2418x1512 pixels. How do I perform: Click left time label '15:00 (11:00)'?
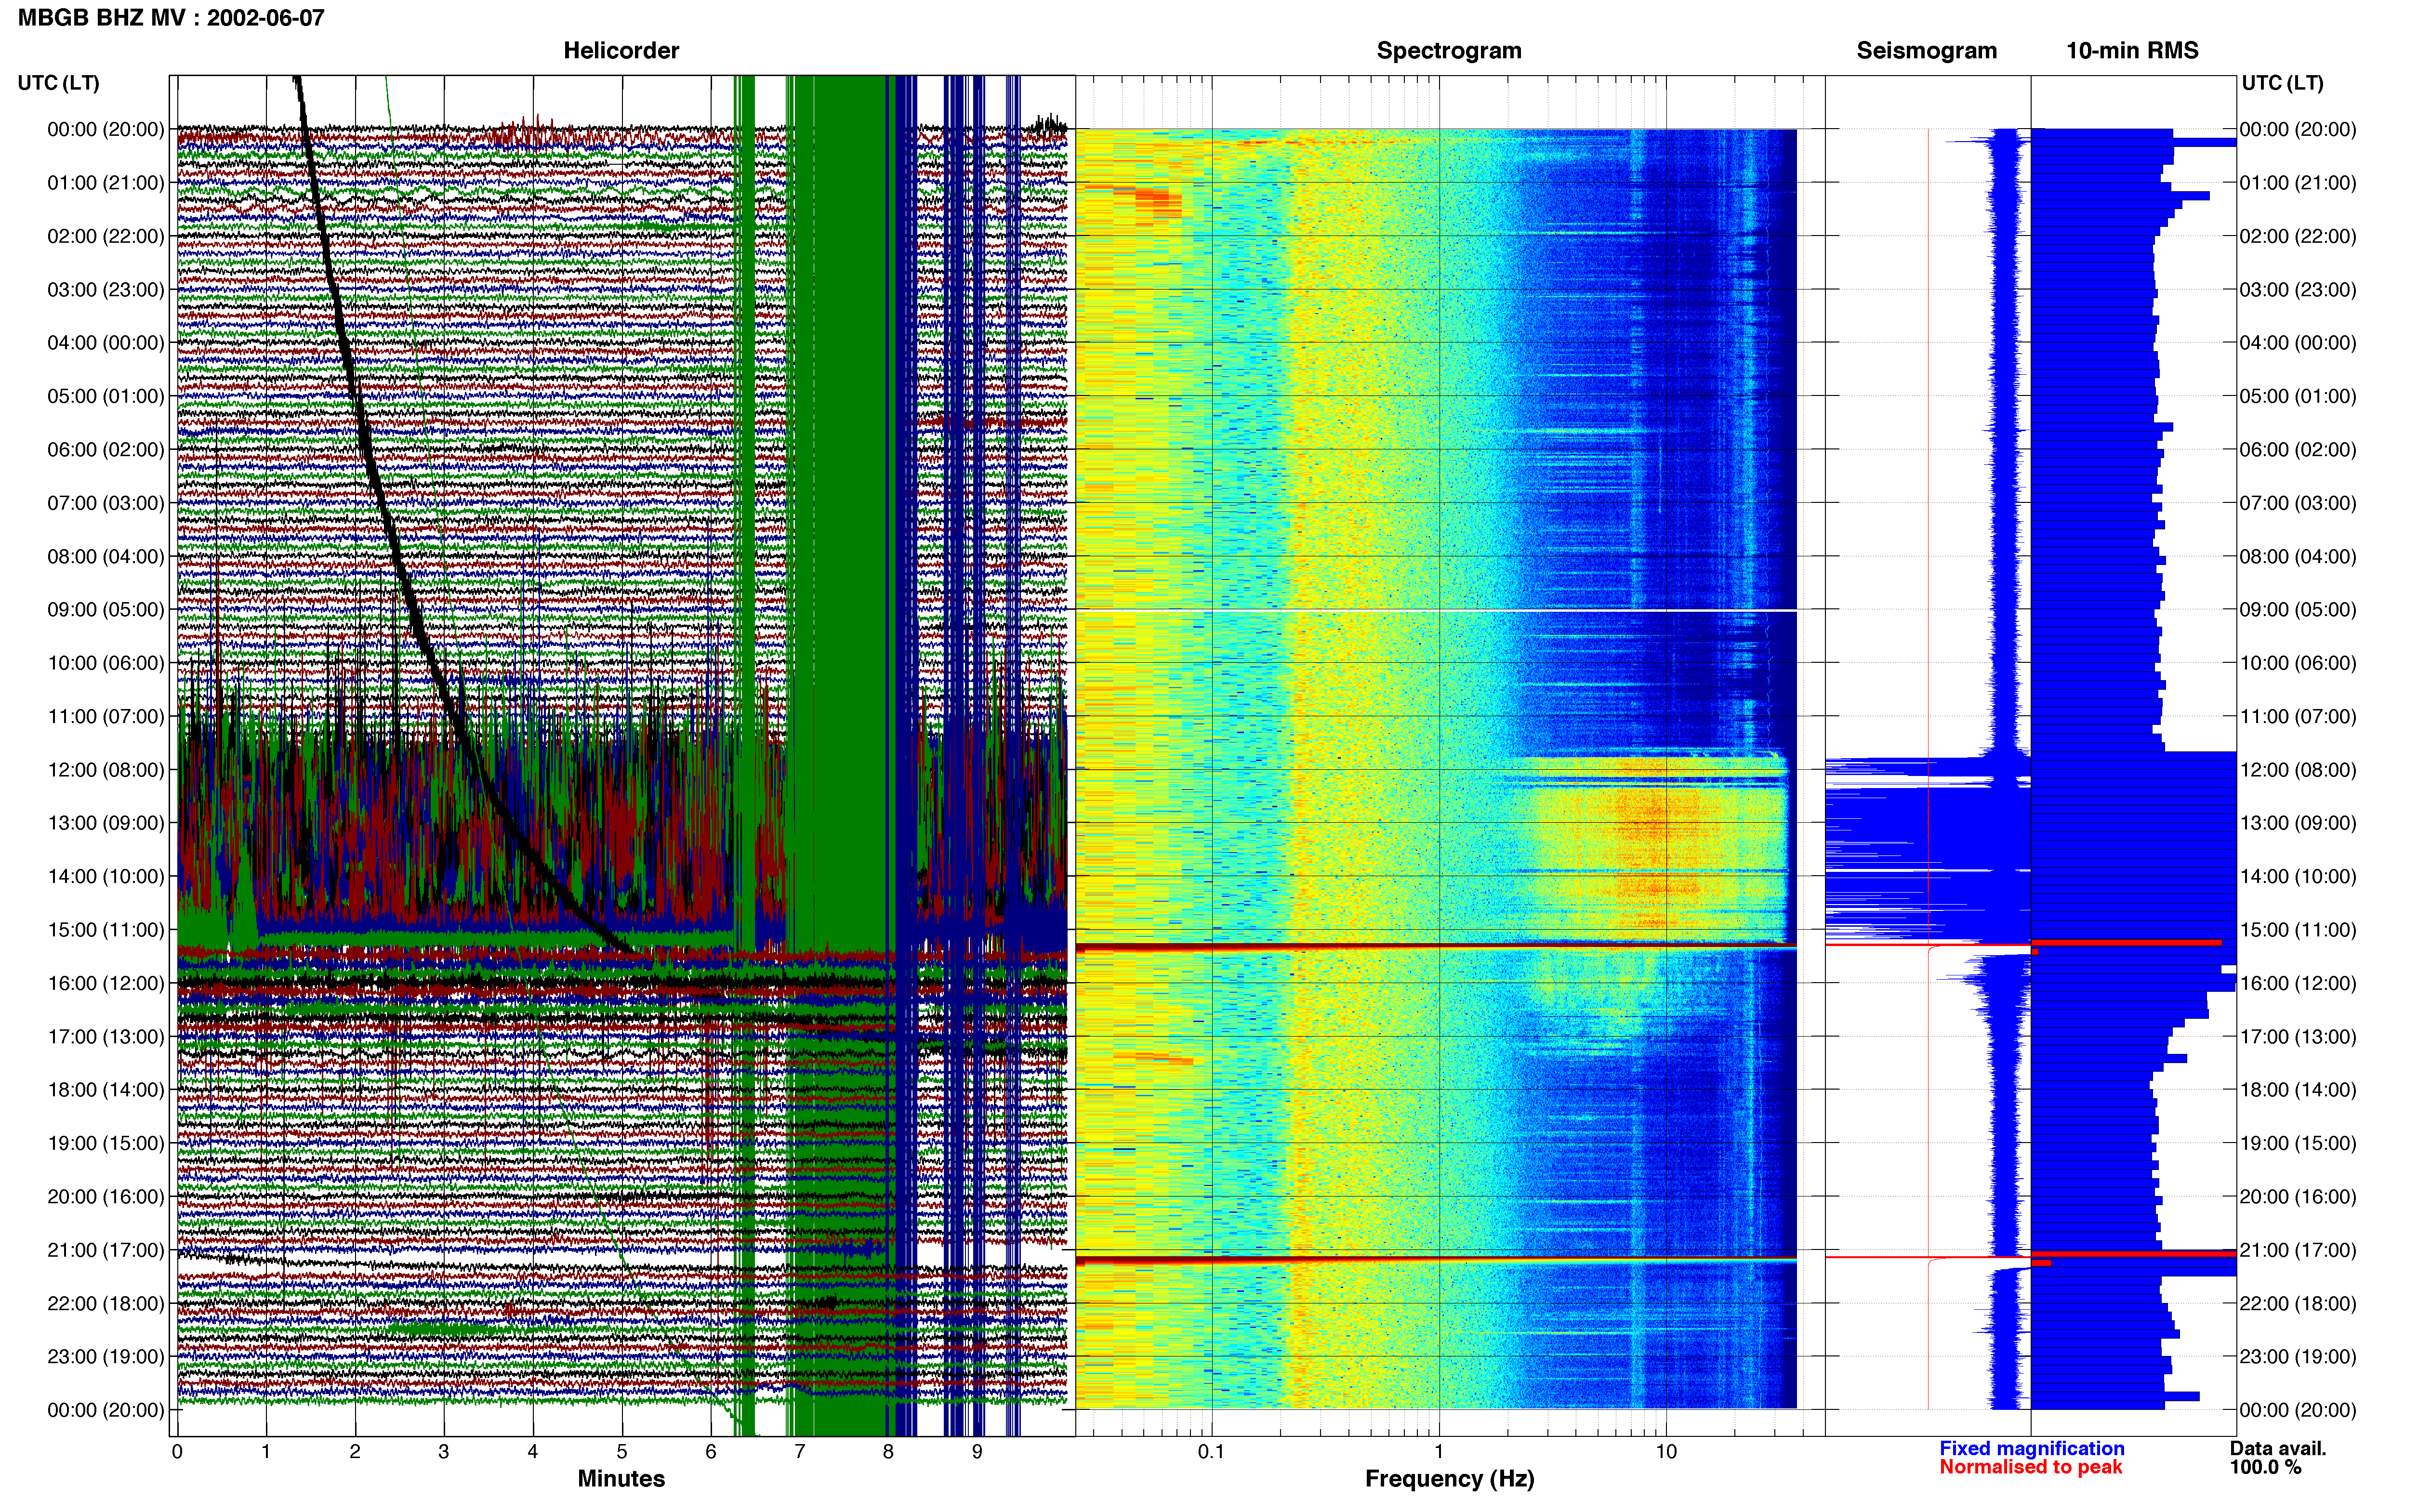[x=106, y=930]
